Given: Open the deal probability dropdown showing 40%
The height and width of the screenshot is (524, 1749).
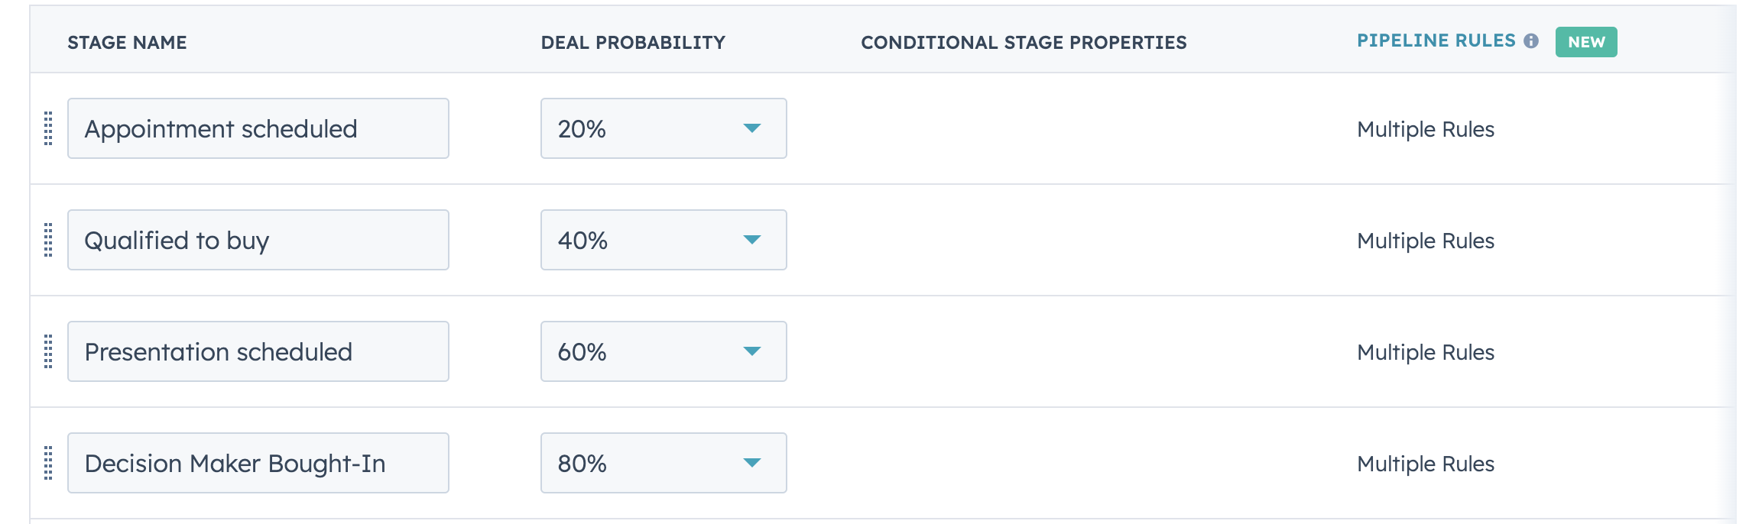Looking at the screenshot, I should click(662, 239).
